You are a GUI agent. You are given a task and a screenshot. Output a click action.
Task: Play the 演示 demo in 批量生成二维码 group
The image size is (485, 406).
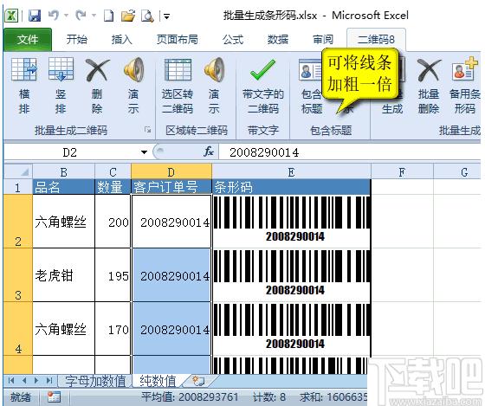point(133,86)
